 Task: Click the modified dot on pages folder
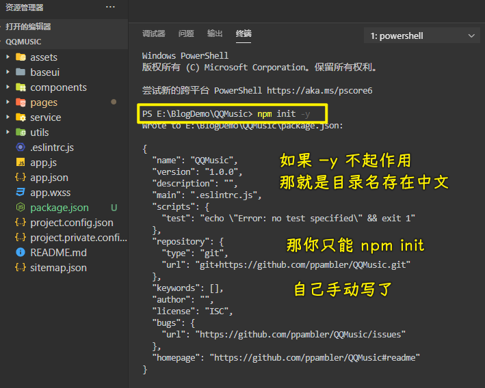coord(114,102)
